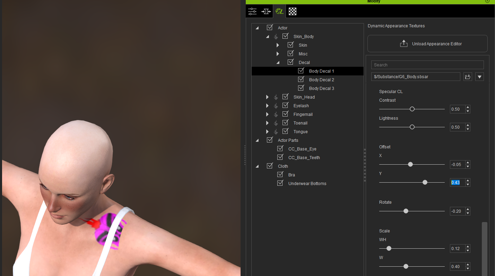
Task: Close the Modify panel
Action: (x=487, y=1)
